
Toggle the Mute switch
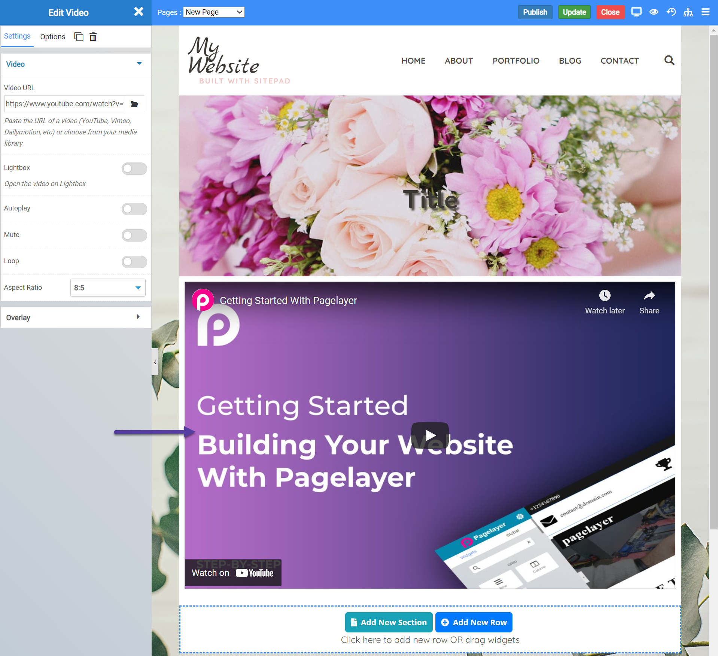click(x=134, y=235)
